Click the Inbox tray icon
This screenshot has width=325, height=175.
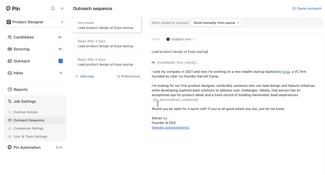tap(10, 73)
